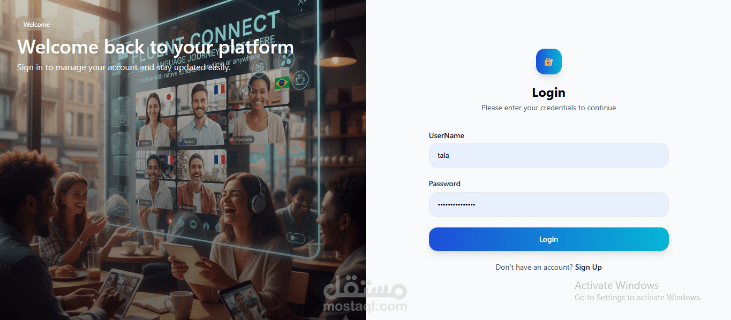Click the Password label
The image size is (731, 320).
(x=444, y=184)
